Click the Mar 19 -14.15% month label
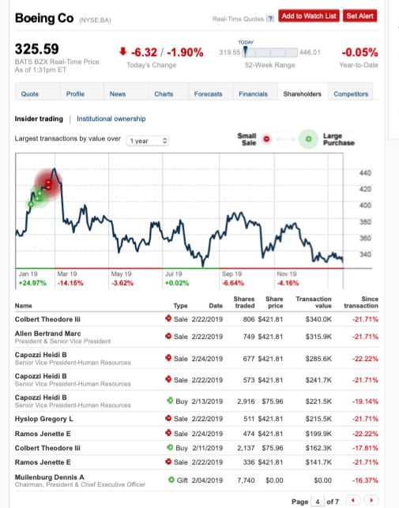Image resolution: width=399 pixels, height=508 pixels. click(70, 279)
